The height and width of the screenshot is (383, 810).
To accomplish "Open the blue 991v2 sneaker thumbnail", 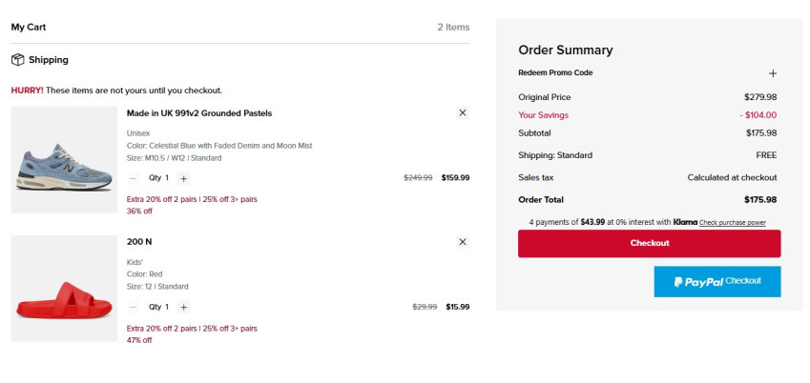I will (64, 159).
